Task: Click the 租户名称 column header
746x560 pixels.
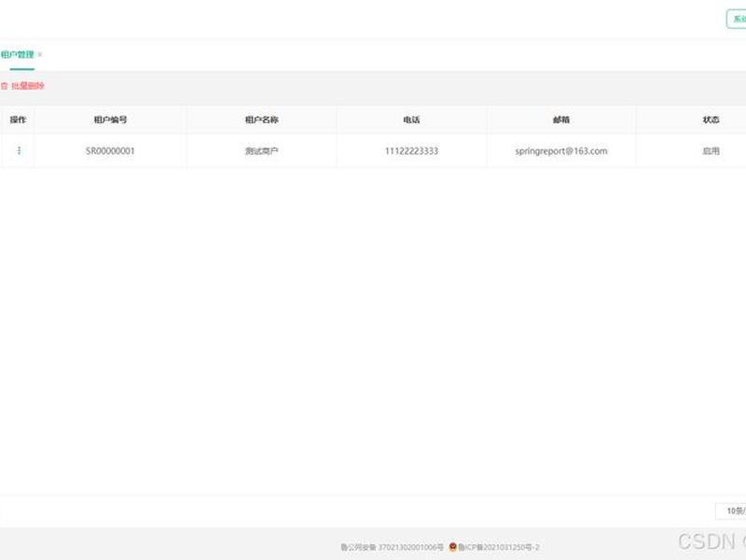Action: (262, 119)
